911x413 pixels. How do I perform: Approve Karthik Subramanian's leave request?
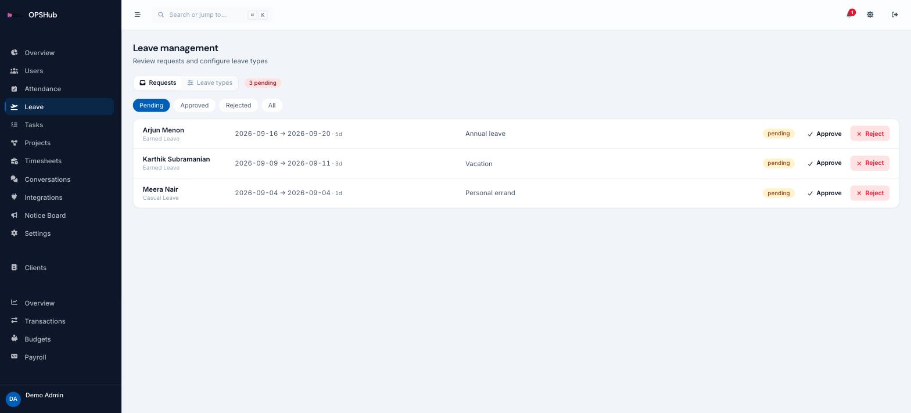point(824,163)
